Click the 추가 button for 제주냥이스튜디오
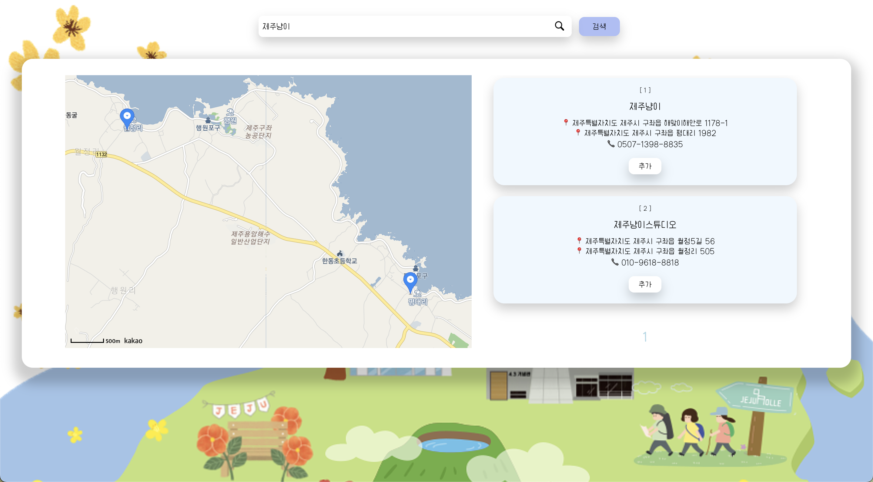This screenshot has width=873, height=482. [645, 284]
